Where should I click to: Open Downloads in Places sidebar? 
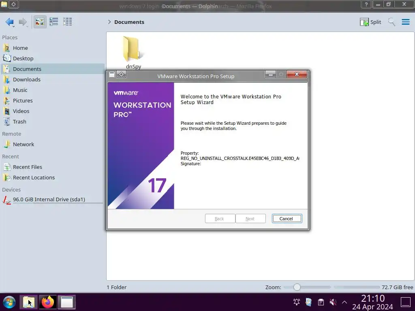click(x=52, y=80)
